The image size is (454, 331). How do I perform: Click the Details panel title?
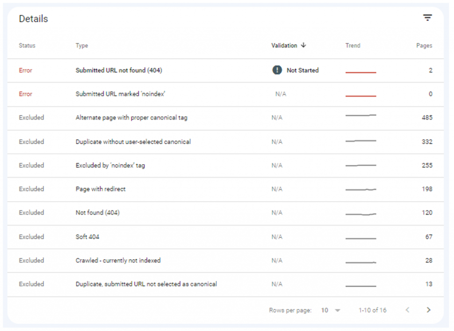pos(33,19)
